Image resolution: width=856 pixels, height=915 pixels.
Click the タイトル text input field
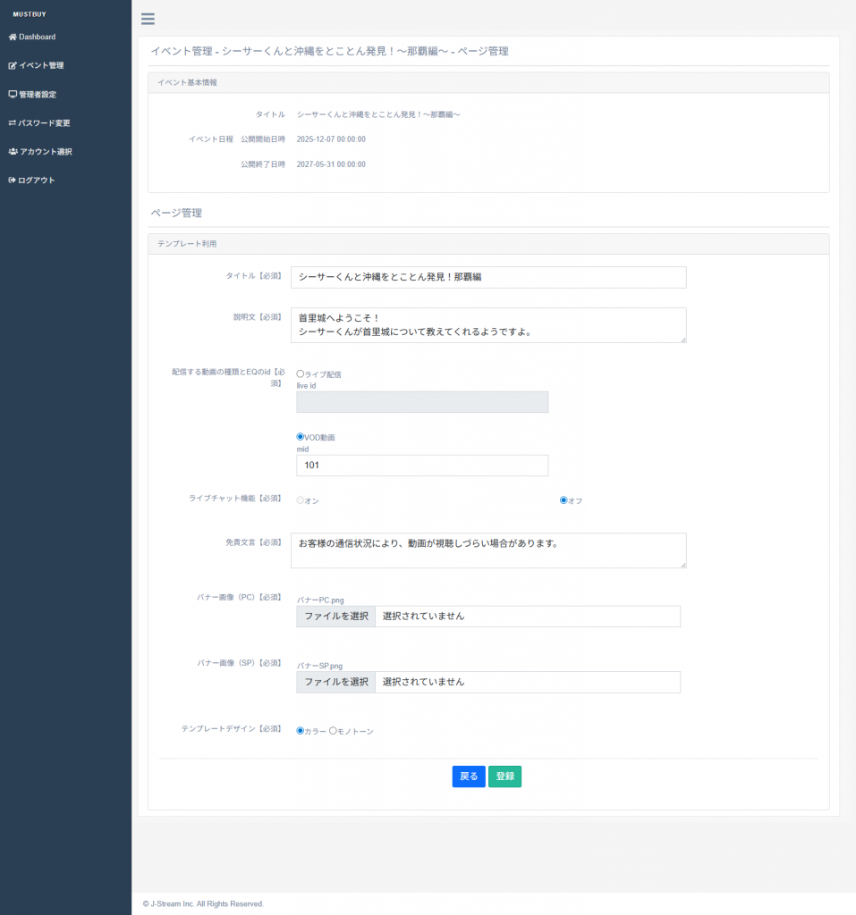(489, 277)
